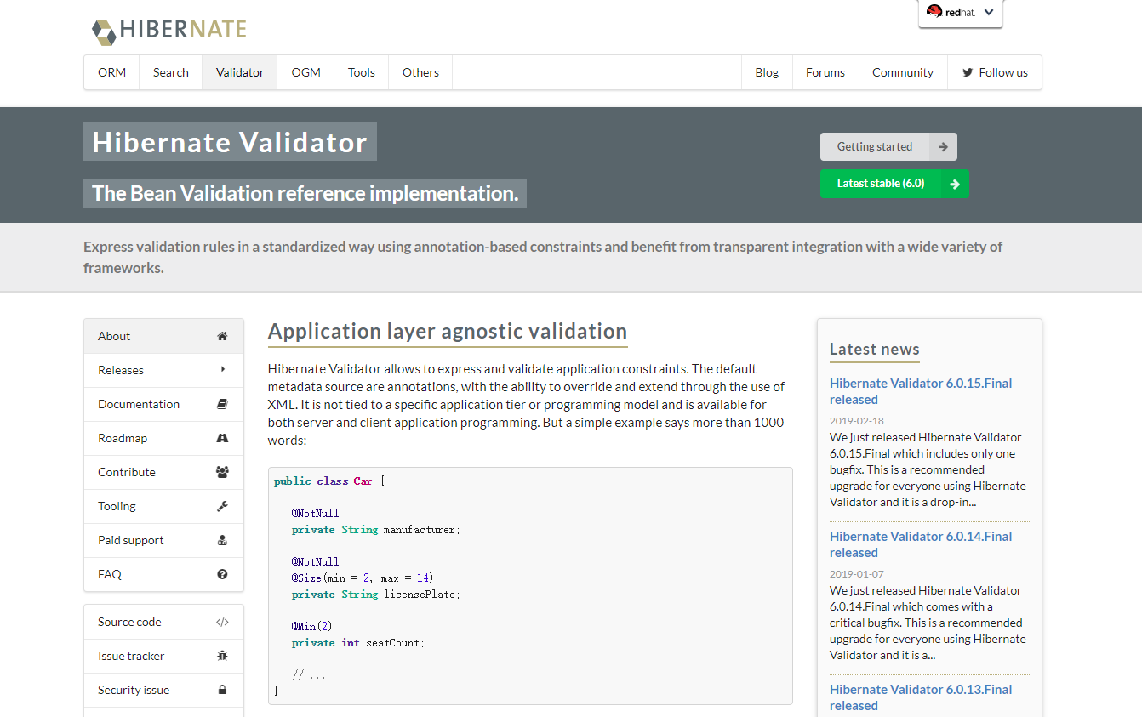Image resolution: width=1142 pixels, height=717 pixels.
Task: Click the lock icon beside Security issue
Action: coord(222,690)
